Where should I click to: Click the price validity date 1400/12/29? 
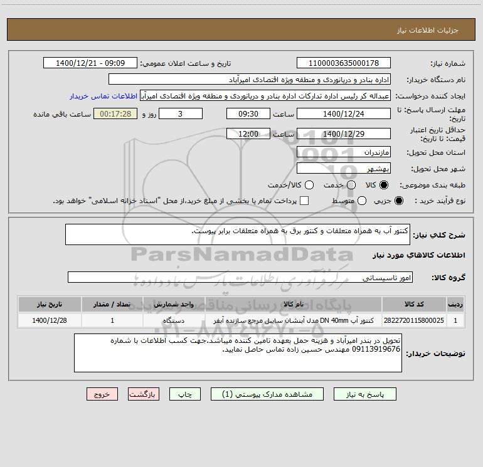(x=344, y=134)
